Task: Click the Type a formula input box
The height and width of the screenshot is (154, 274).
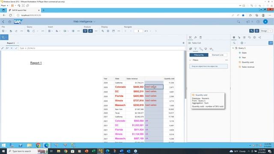Action: coord(102,48)
